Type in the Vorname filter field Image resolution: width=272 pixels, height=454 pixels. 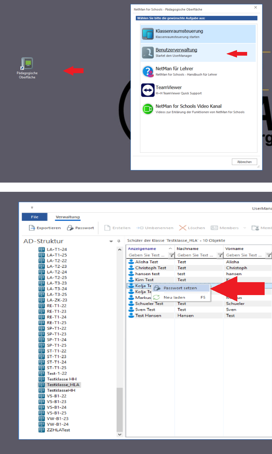point(244,255)
